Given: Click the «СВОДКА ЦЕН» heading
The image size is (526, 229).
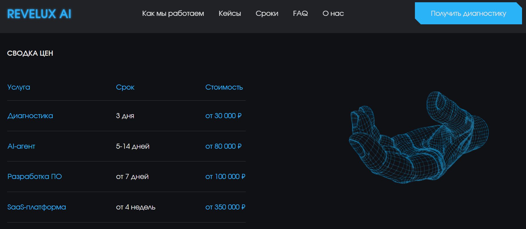Looking at the screenshot, I should click(x=30, y=53).
